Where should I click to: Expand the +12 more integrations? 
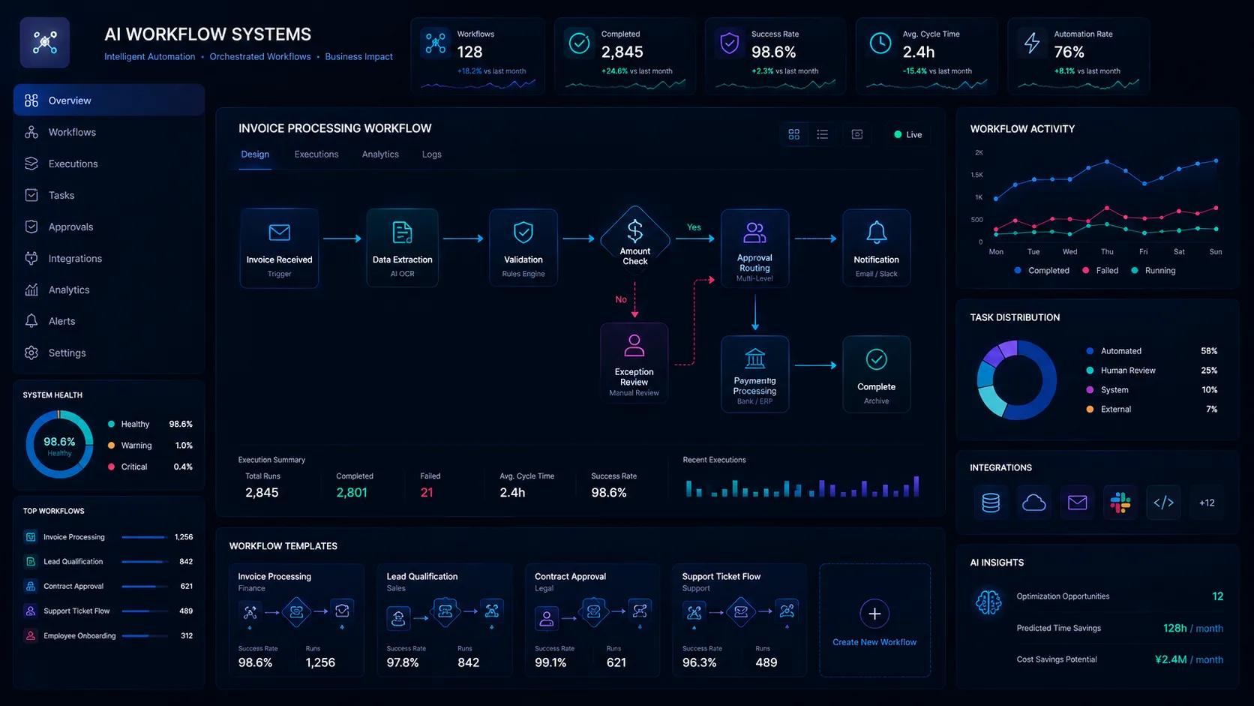pyautogui.click(x=1207, y=503)
